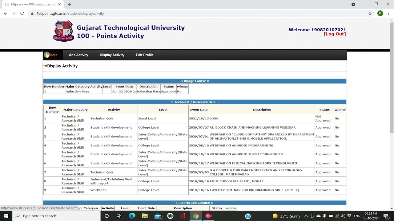Open the Chrome three-dot menu

(388, 14)
